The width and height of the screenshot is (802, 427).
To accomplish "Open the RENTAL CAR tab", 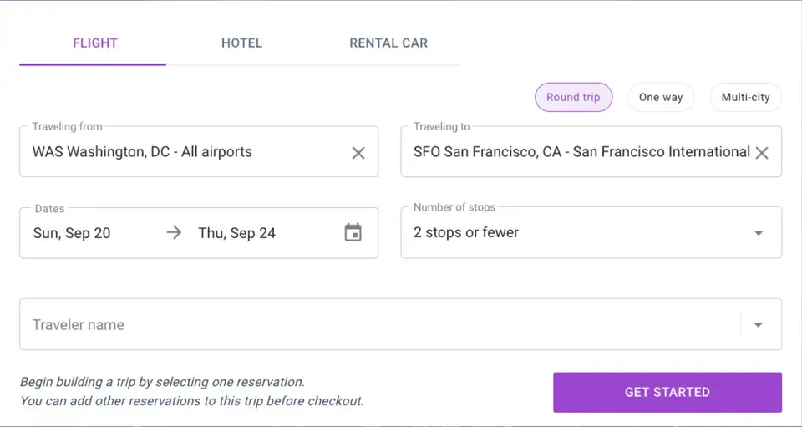I will (x=388, y=43).
